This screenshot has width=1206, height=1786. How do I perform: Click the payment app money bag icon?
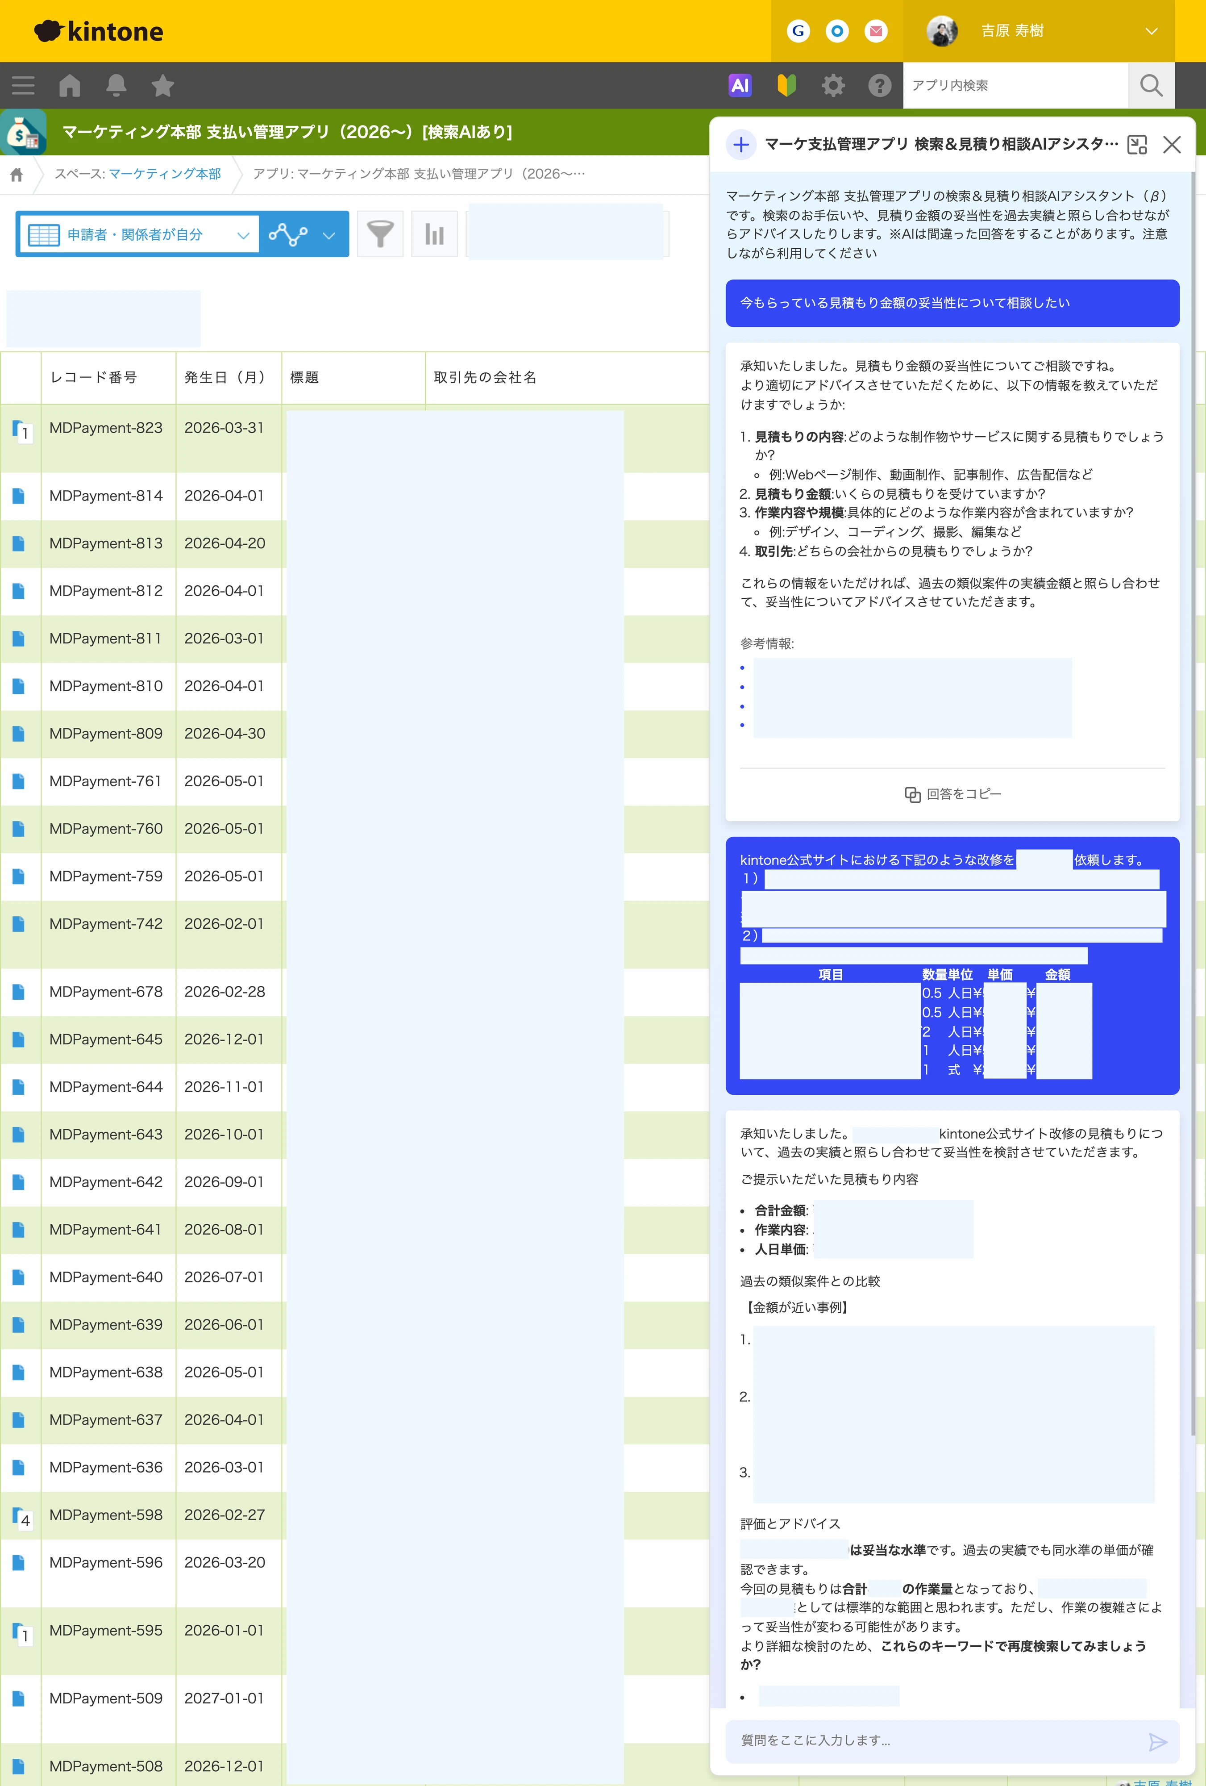[x=23, y=132]
